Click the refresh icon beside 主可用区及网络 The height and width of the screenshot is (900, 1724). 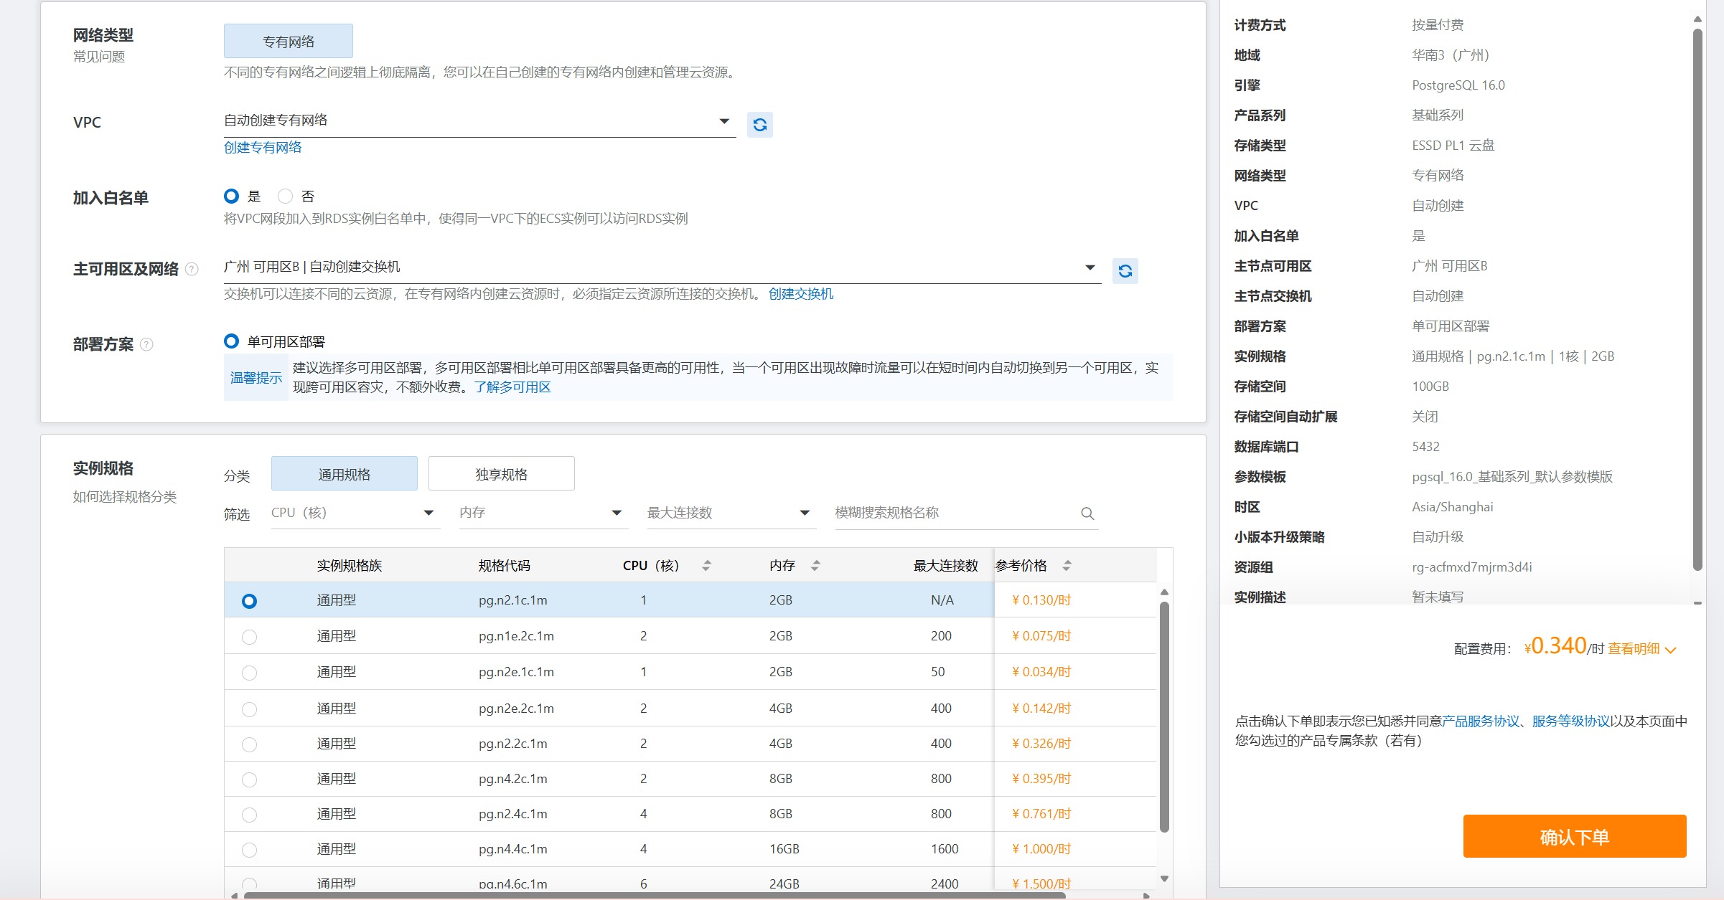click(x=1125, y=271)
